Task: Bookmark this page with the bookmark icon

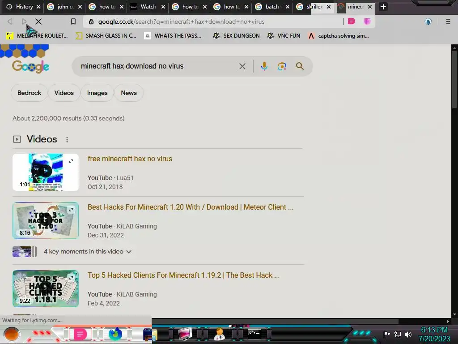Action: tap(73, 21)
